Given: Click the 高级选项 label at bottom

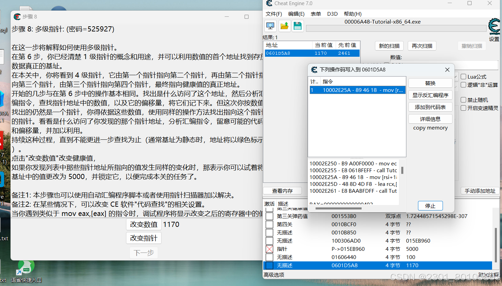Looking at the screenshot, I should (x=274, y=275).
